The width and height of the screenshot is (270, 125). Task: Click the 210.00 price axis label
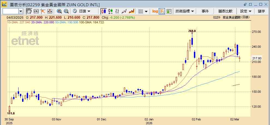pos(256,62)
